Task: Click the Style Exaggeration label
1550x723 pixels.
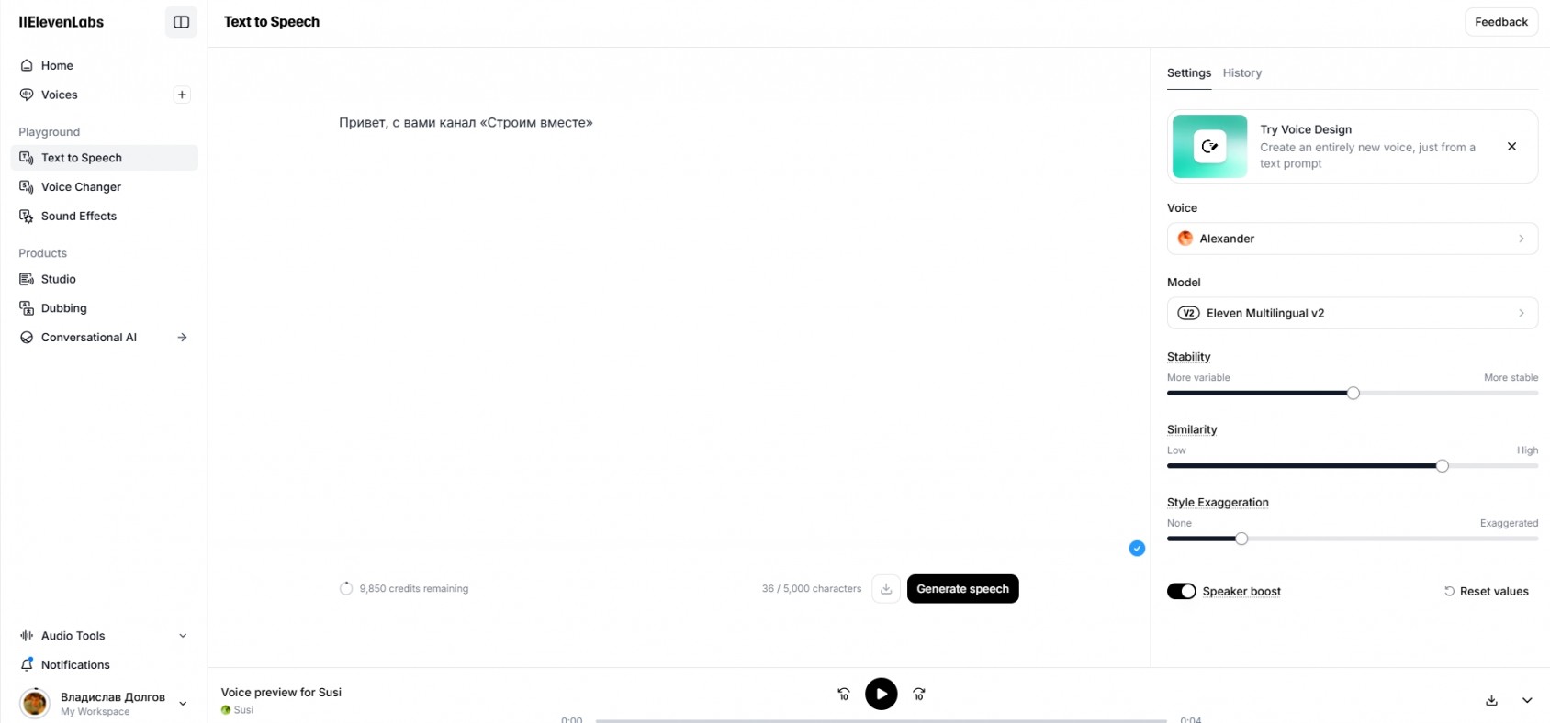Action: 1218,503
